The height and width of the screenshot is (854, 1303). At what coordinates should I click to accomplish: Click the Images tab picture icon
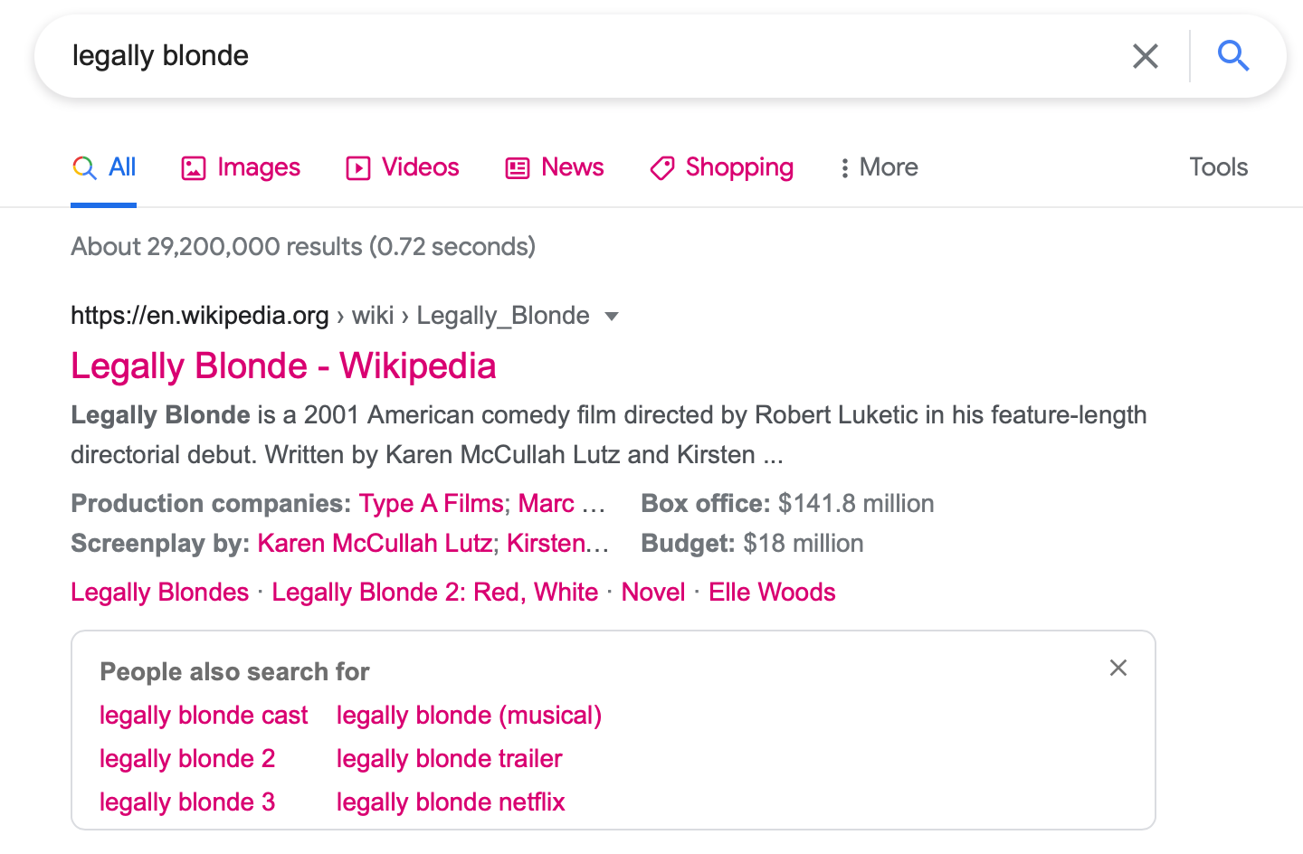point(194,168)
